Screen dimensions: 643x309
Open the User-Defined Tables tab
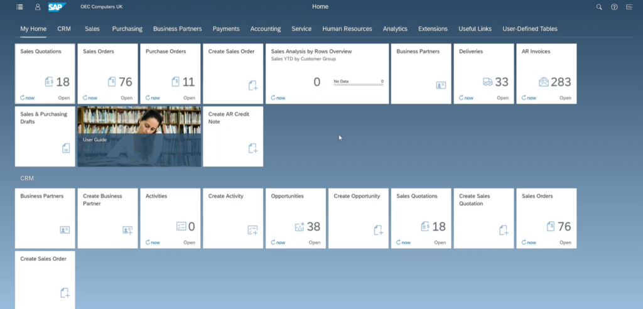pyautogui.click(x=530, y=29)
